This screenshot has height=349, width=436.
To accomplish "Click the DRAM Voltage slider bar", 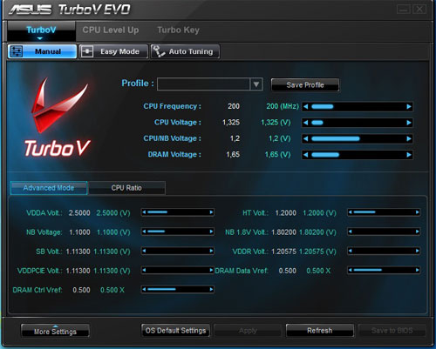I will (x=358, y=155).
